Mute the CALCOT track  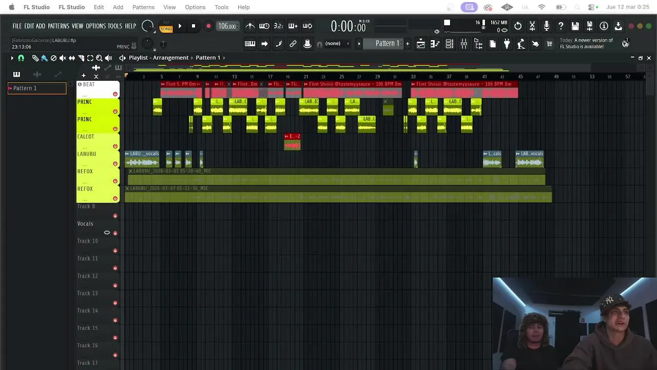point(115,146)
